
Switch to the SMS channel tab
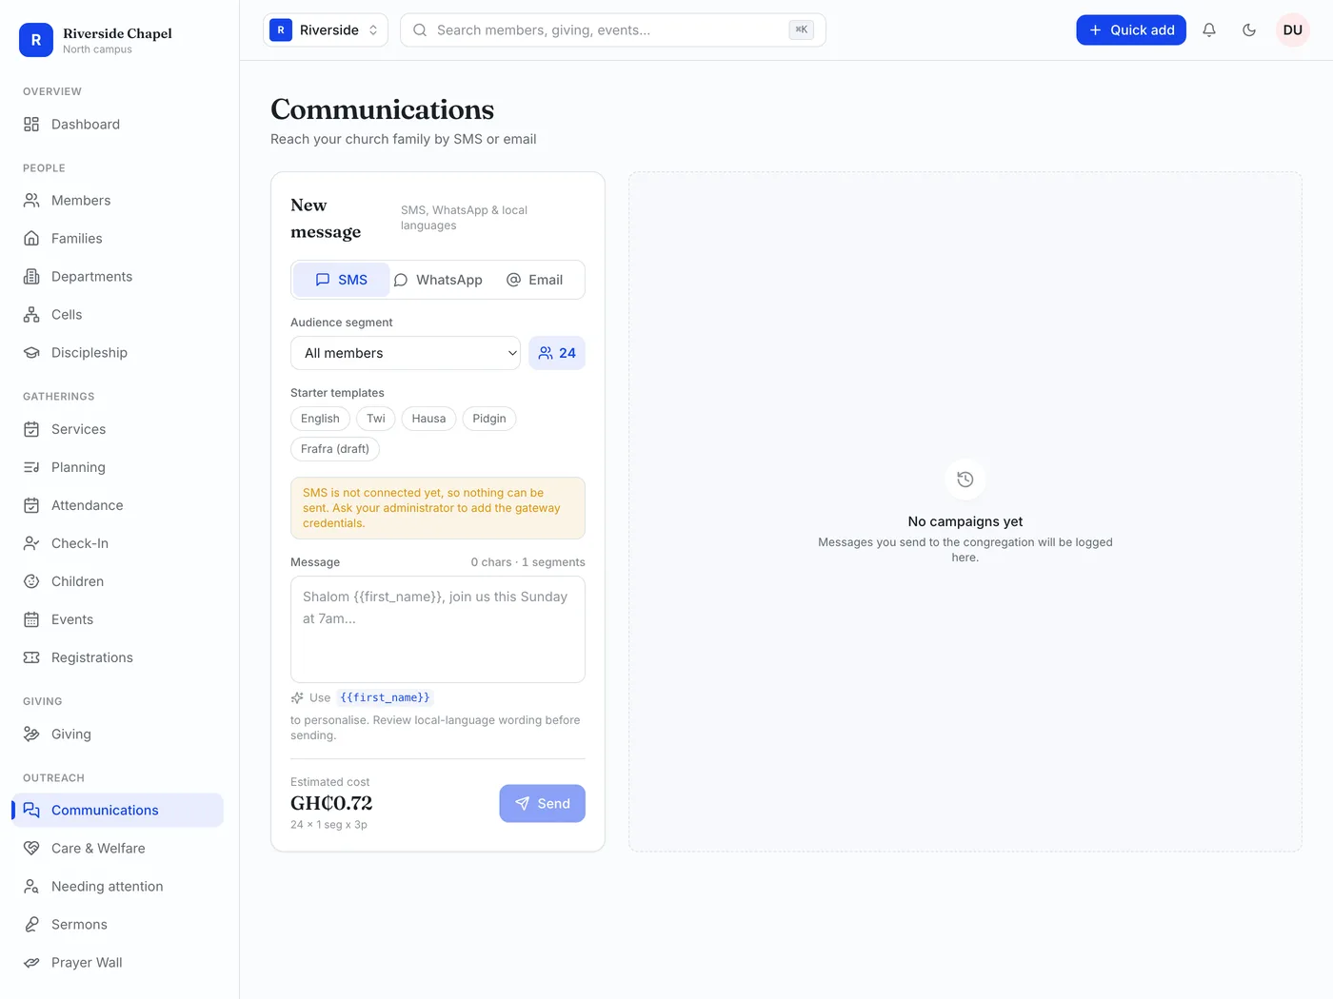(x=341, y=280)
